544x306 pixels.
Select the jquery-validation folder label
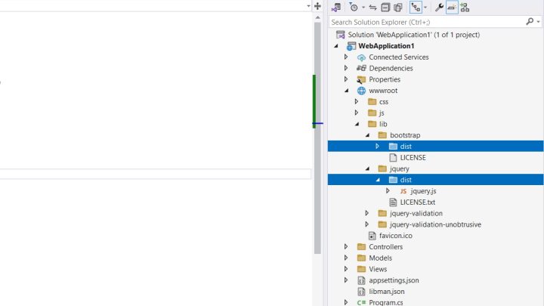416,213
